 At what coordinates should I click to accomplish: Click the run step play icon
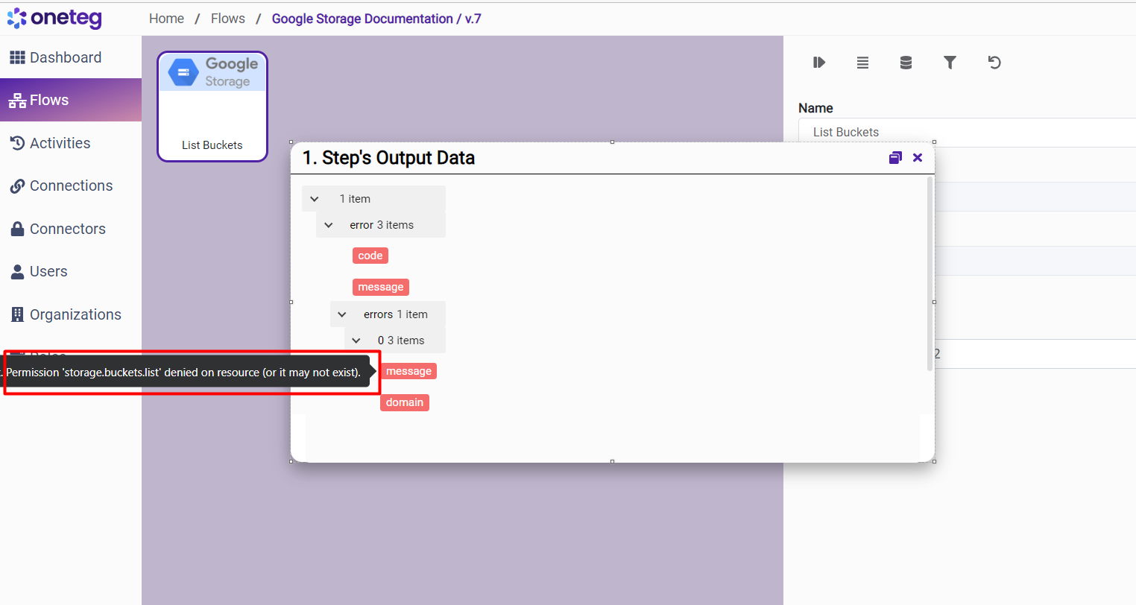(819, 63)
